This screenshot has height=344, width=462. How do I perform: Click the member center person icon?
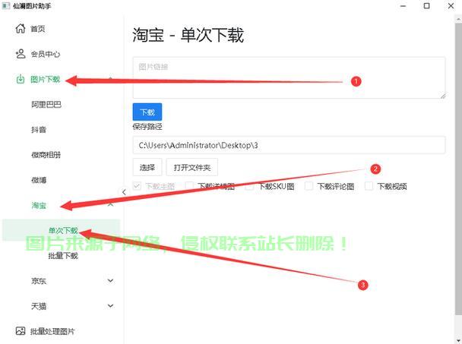(x=21, y=54)
